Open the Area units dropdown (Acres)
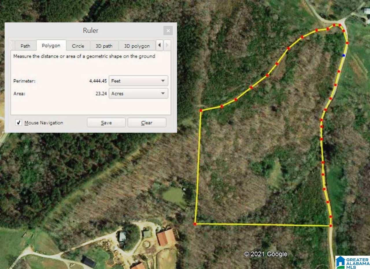 (138, 94)
